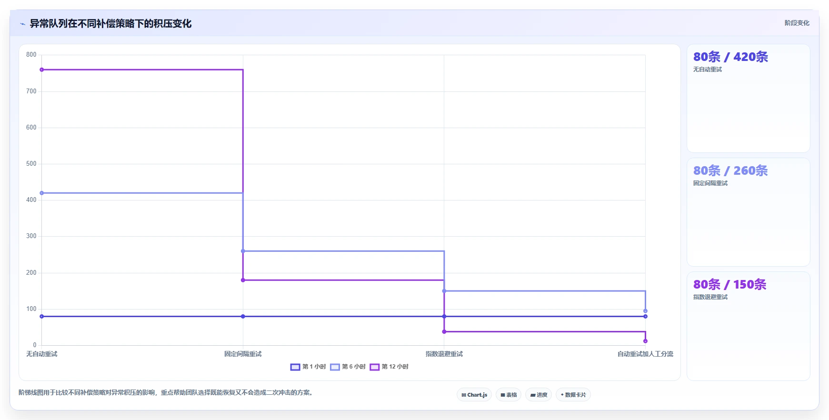This screenshot has height=420, width=829.
Task: Click the 固定间隔重试 caption in second card
Action: click(x=710, y=183)
